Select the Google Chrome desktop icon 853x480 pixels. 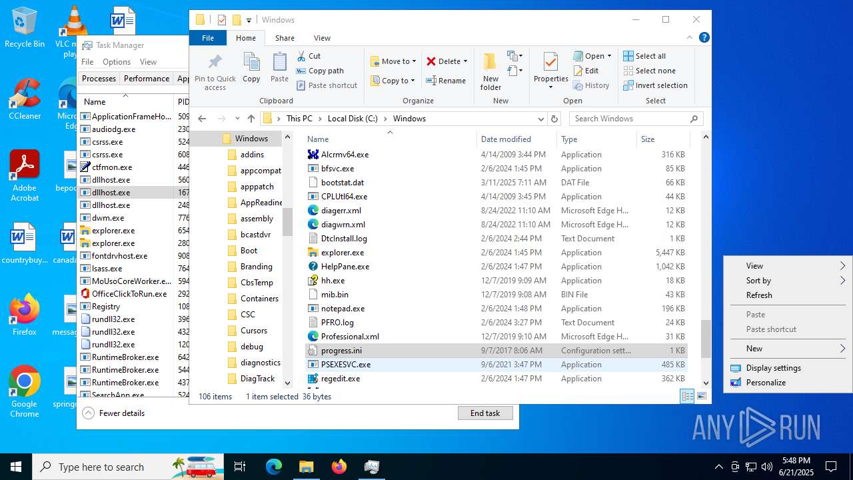click(x=25, y=392)
